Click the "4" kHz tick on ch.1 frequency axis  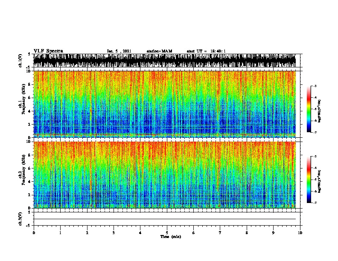point(29,111)
